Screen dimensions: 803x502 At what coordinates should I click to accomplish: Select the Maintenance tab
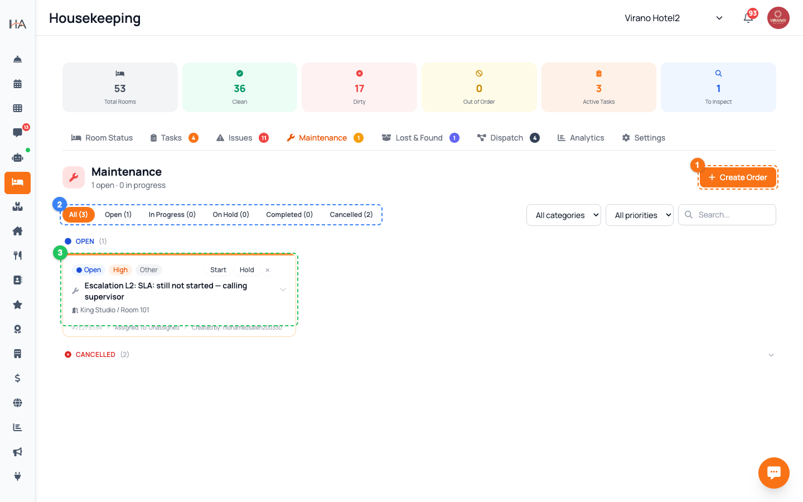(325, 138)
